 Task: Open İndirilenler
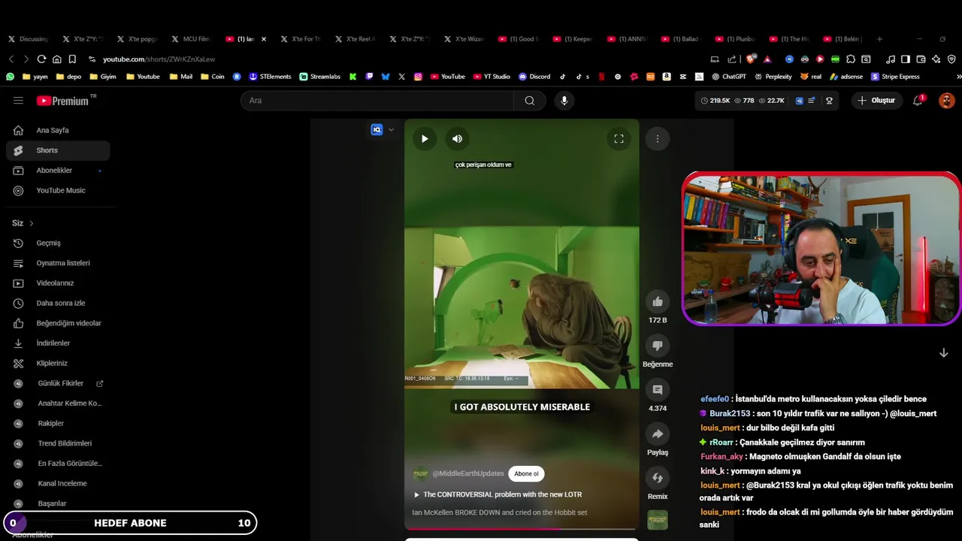coord(58,343)
